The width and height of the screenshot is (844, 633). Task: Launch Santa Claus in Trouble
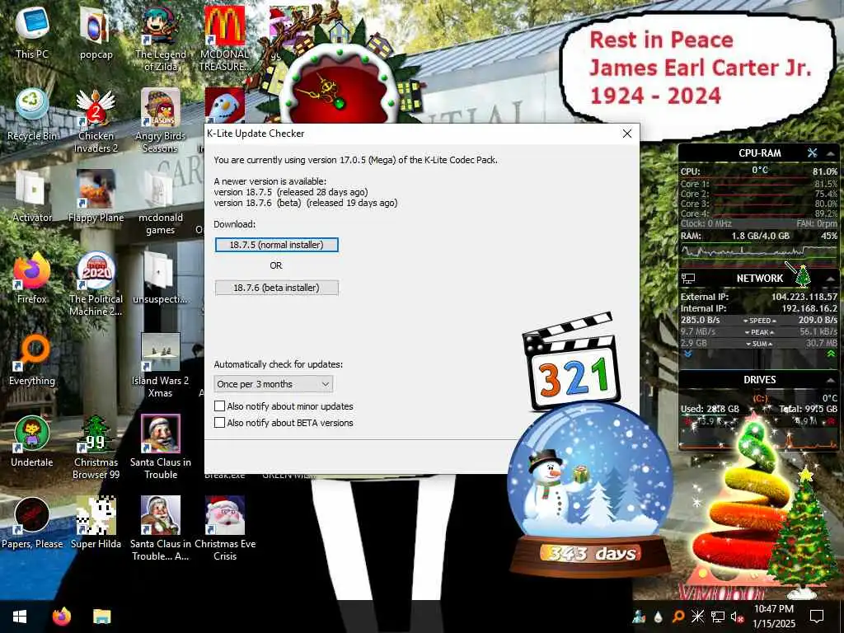pos(161,447)
